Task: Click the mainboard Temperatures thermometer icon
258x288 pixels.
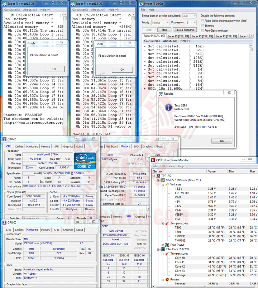Action: pos(167,223)
